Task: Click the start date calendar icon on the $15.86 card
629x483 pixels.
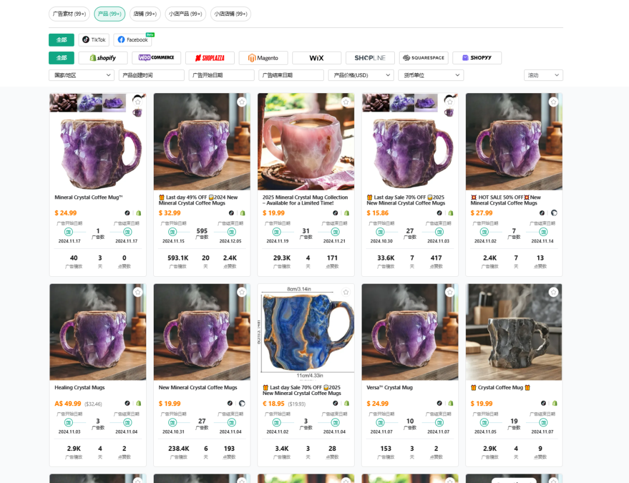Action: tap(381, 232)
